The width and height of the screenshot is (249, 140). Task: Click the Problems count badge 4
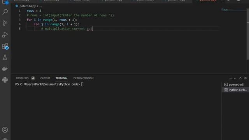33,78
